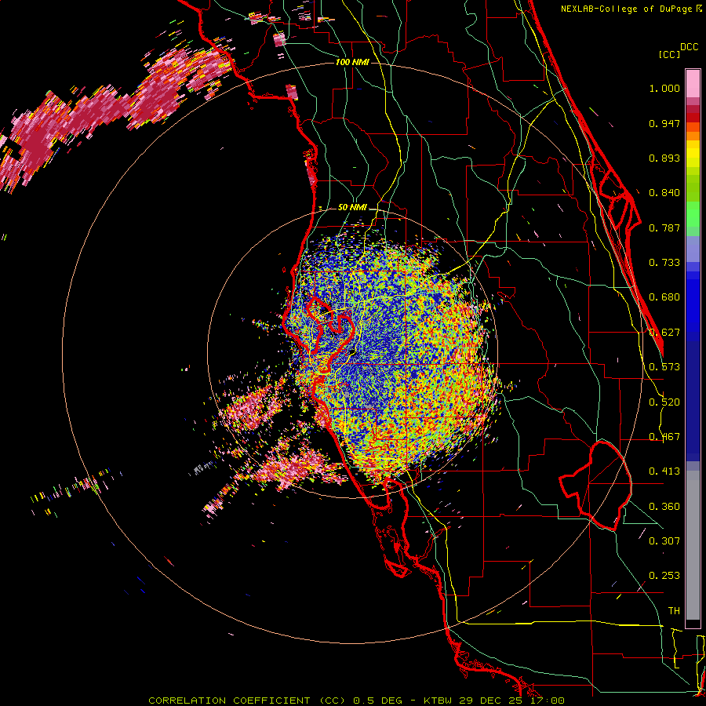Click the [CC] unit label
The image size is (706, 706).
pyautogui.click(x=669, y=54)
